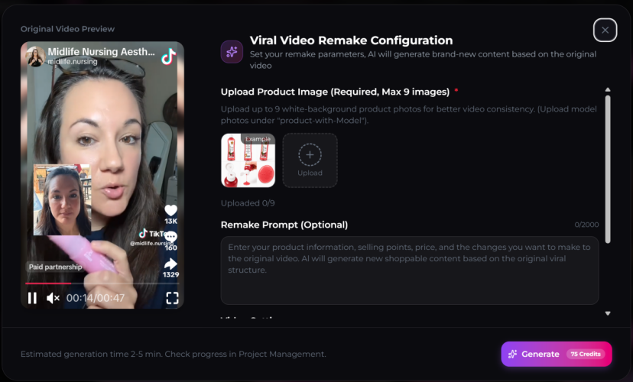This screenshot has width=633, height=382.
Task: Close the remake configuration dialog
Action: pyautogui.click(x=605, y=30)
